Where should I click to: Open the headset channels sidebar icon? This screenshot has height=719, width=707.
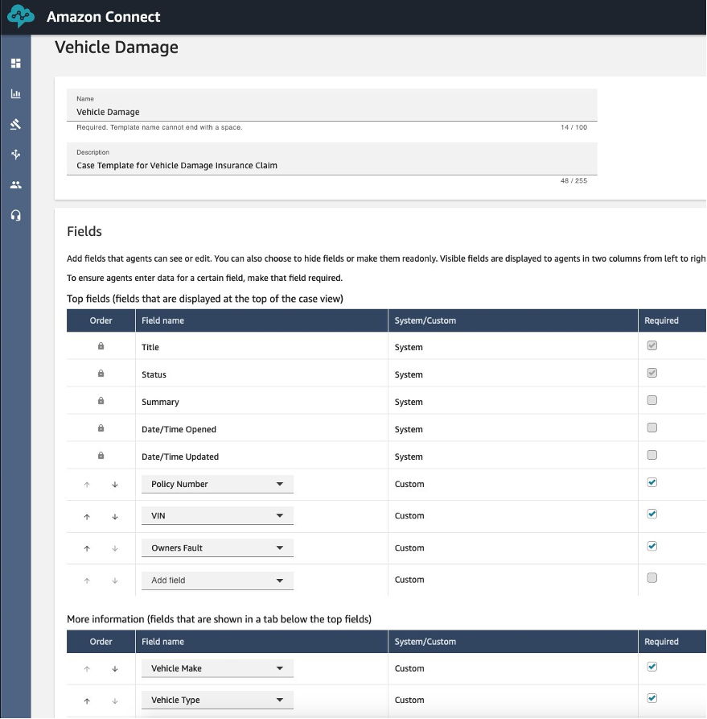pyautogui.click(x=15, y=216)
